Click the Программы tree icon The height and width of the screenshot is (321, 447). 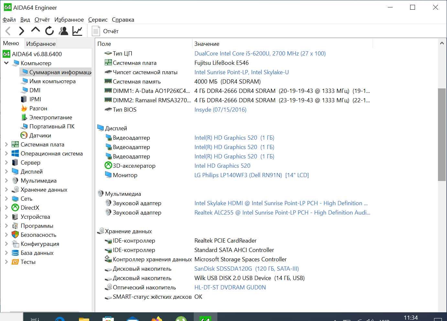[x=15, y=226]
